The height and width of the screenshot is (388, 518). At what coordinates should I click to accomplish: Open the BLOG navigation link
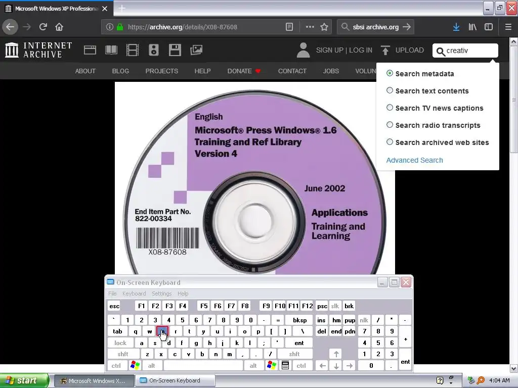point(120,71)
